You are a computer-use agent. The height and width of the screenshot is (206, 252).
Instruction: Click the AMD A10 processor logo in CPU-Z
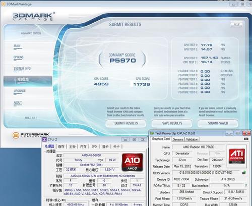point(133,162)
